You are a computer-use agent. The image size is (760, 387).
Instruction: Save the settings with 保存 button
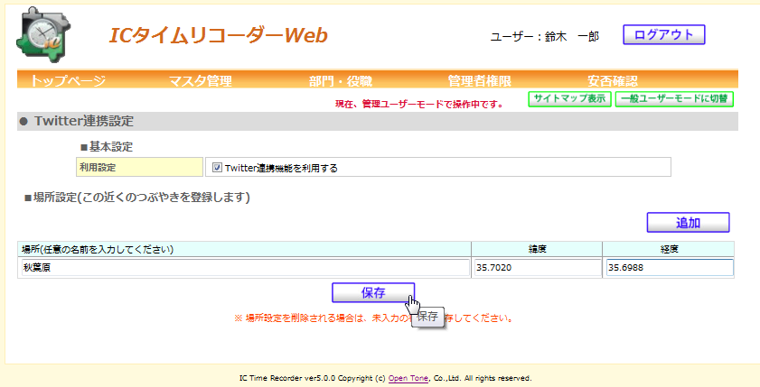pyautogui.click(x=373, y=292)
